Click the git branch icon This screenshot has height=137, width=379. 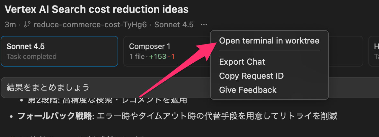[x=28, y=25]
